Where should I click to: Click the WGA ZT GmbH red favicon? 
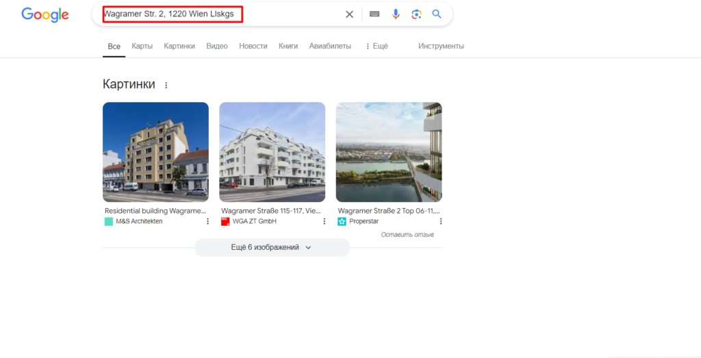click(x=225, y=221)
